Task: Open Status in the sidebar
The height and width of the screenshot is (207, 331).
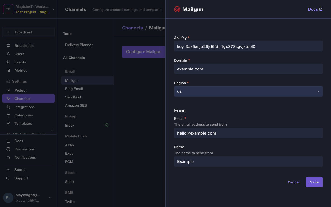Action: (x=28, y=170)
